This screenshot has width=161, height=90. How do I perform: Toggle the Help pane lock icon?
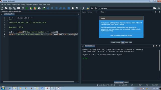[x=156, y=12]
